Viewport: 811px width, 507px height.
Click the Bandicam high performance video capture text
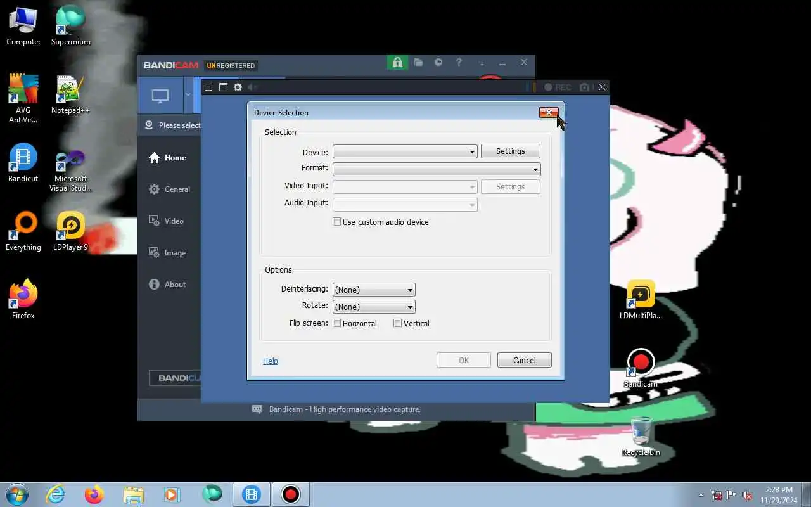[345, 409]
